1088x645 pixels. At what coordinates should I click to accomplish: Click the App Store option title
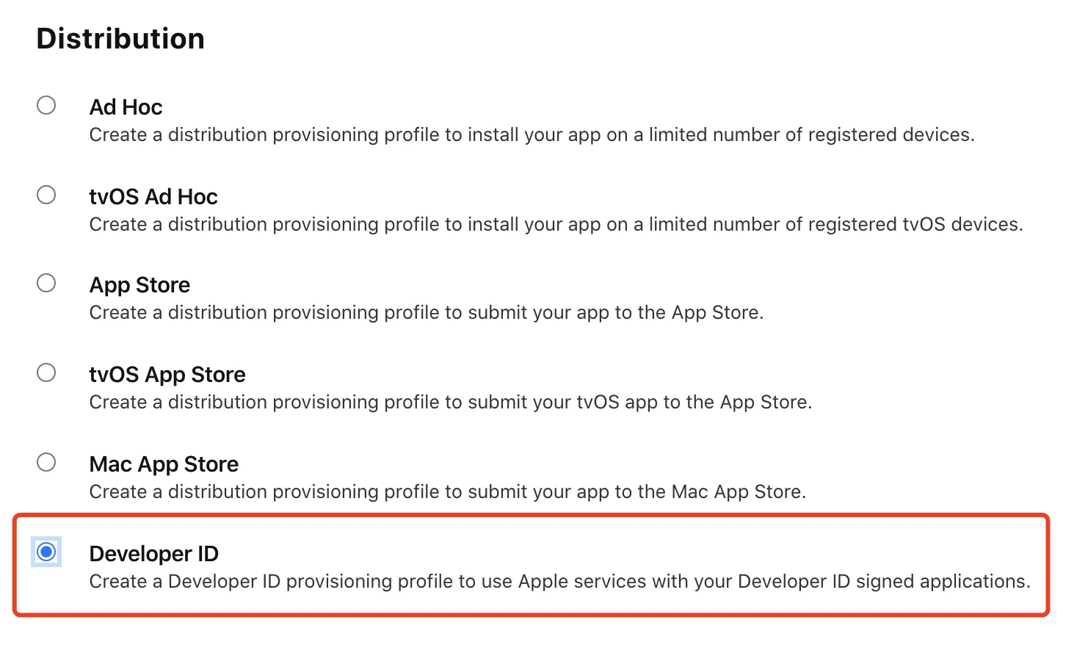(x=139, y=286)
